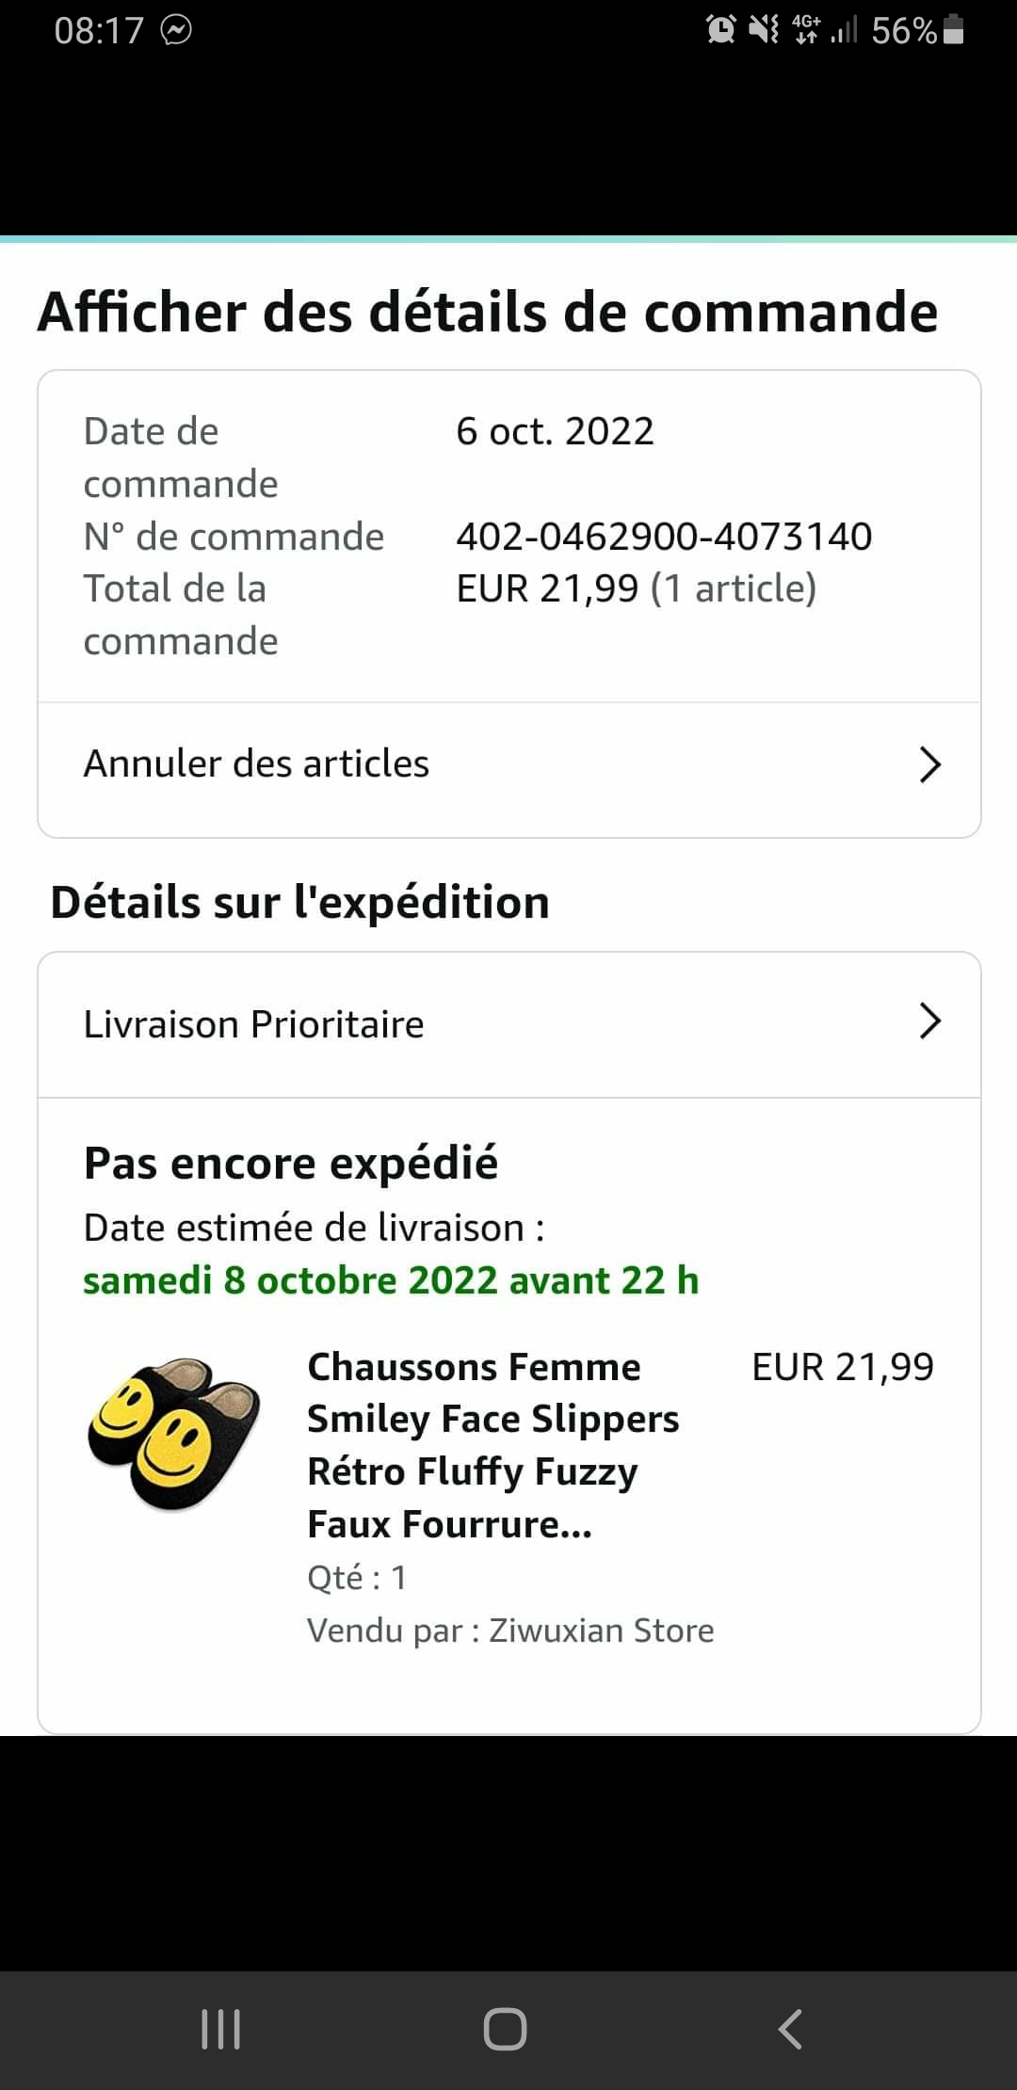This screenshot has height=2090, width=1017.
Task: Tap the Messenger notification icon
Action: pyautogui.click(x=176, y=31)
